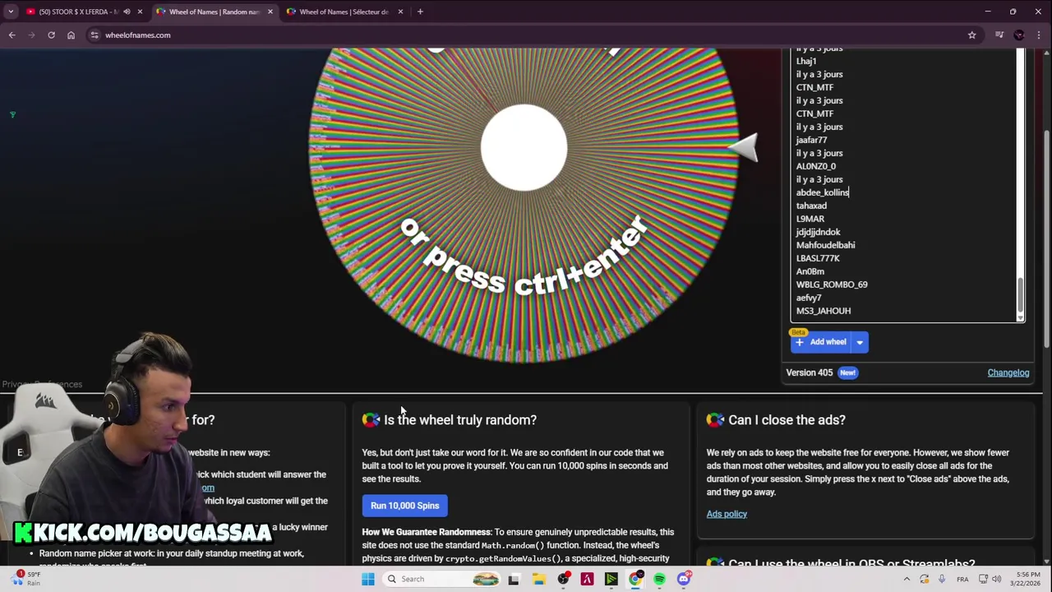This screenshot has width=1052, height=592.
Task: Click the Version 405 label
Action: tap(809, 372)
